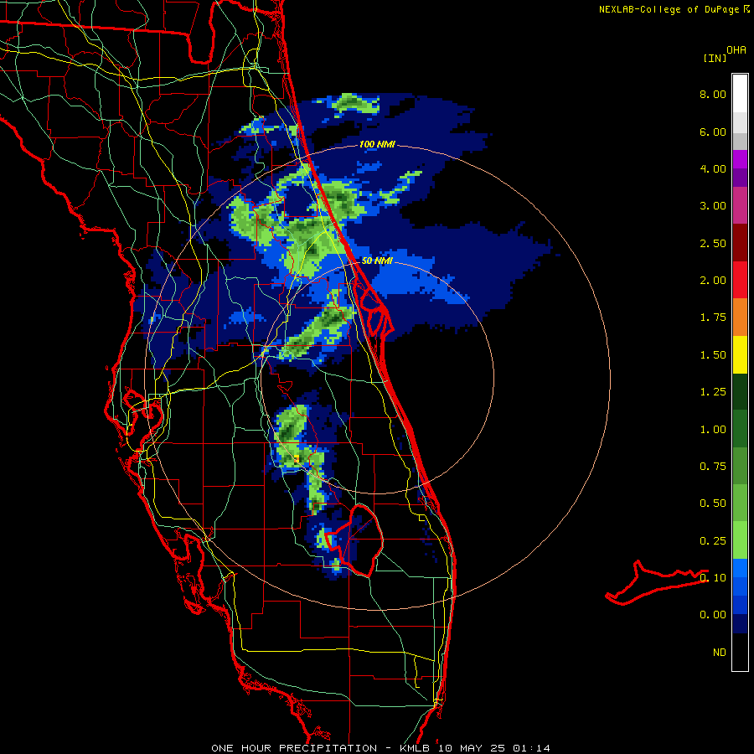Select the white swatch atop the legend

[740, 94]
